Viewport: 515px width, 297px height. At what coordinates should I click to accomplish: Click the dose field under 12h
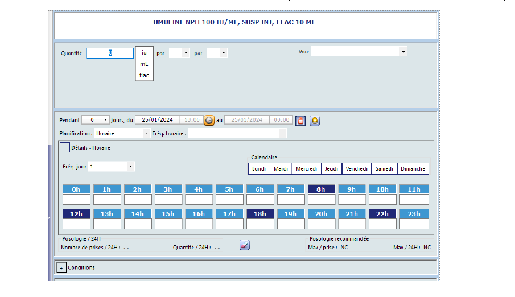(x=76, y=224)
